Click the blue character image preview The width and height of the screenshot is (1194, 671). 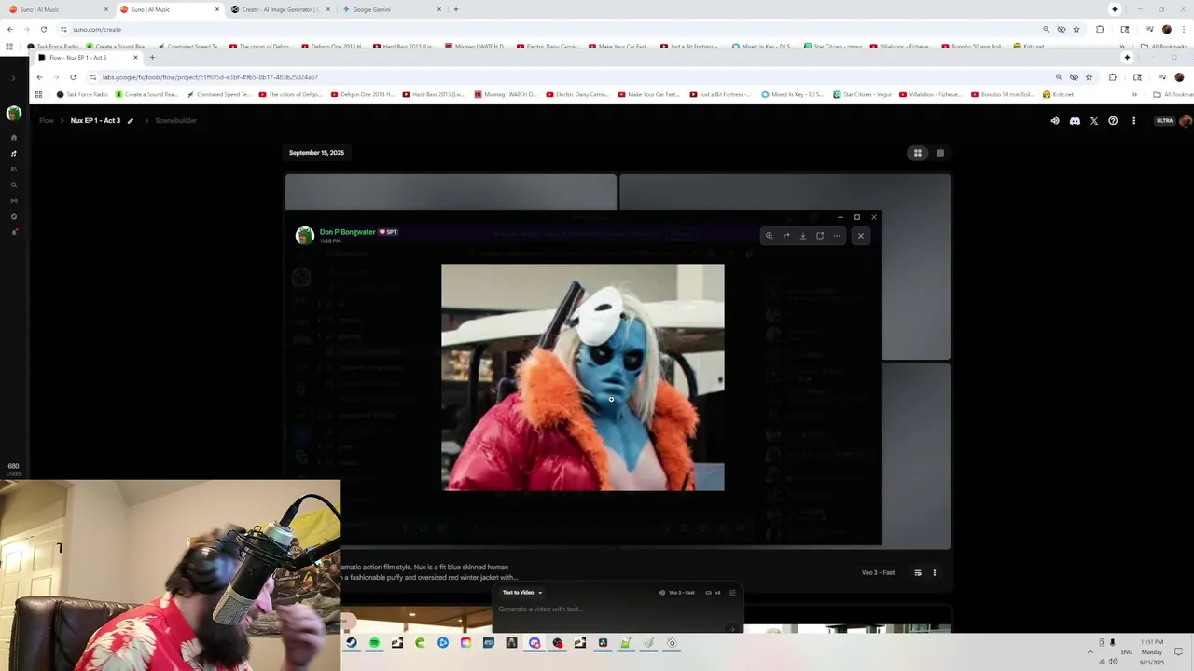coord(582,377)
